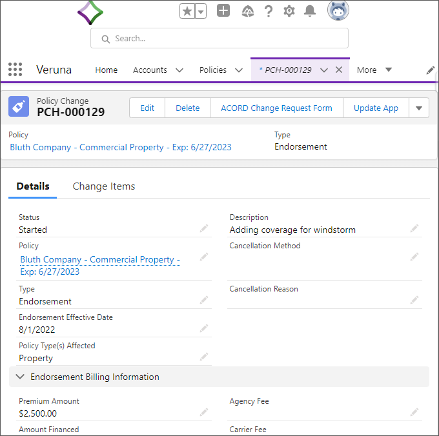Select the 'PCH-000129' record title

[x=71, y=112]
